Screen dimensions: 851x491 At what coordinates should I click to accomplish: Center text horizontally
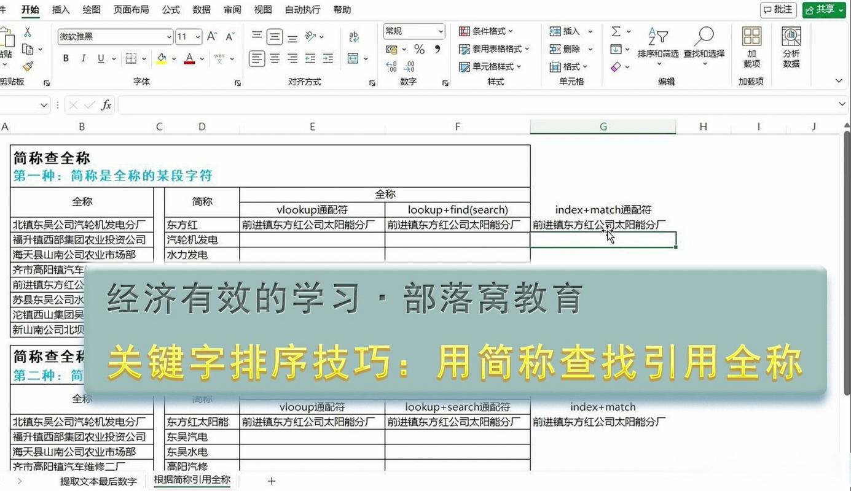click(x=275, y=58)
